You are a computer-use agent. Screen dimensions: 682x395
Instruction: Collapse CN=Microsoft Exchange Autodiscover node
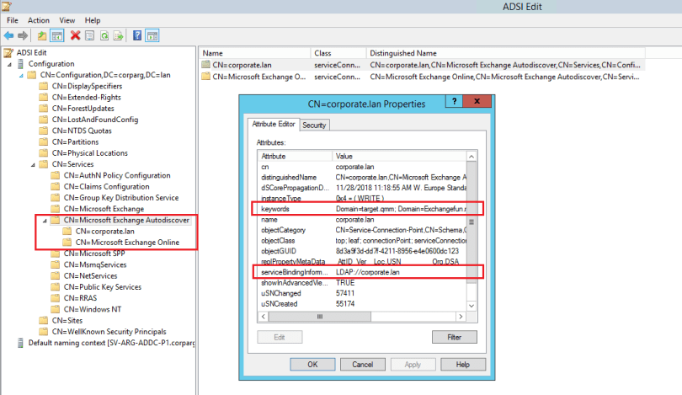point(44,220)
